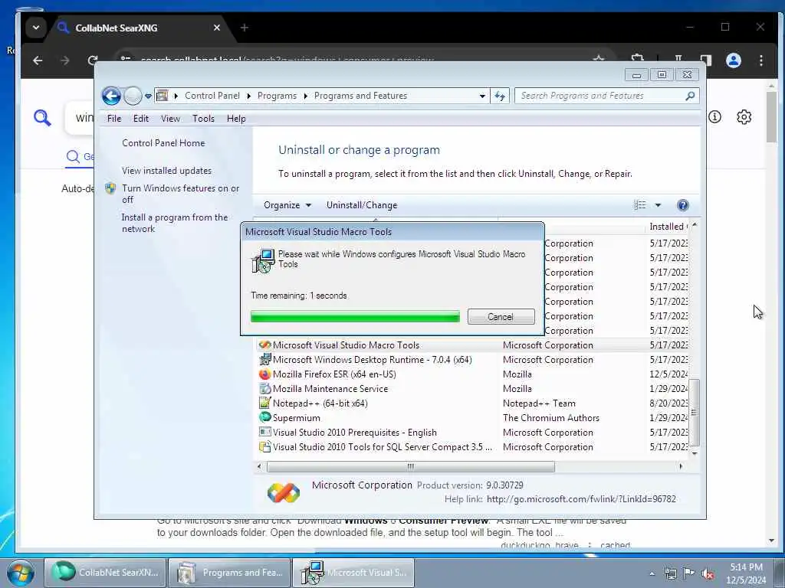Open a new browser tab
This screenshot has height=588, width=785.
coord(245,28)
